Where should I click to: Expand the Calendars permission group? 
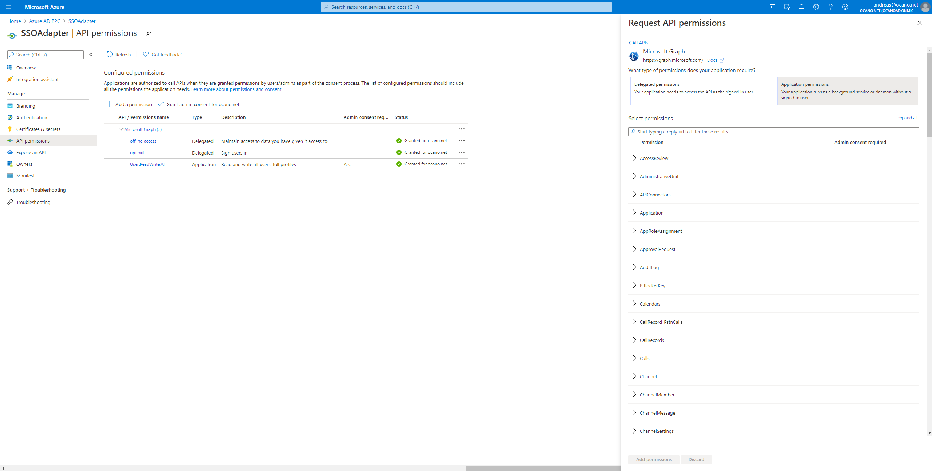tap(634, 303)
